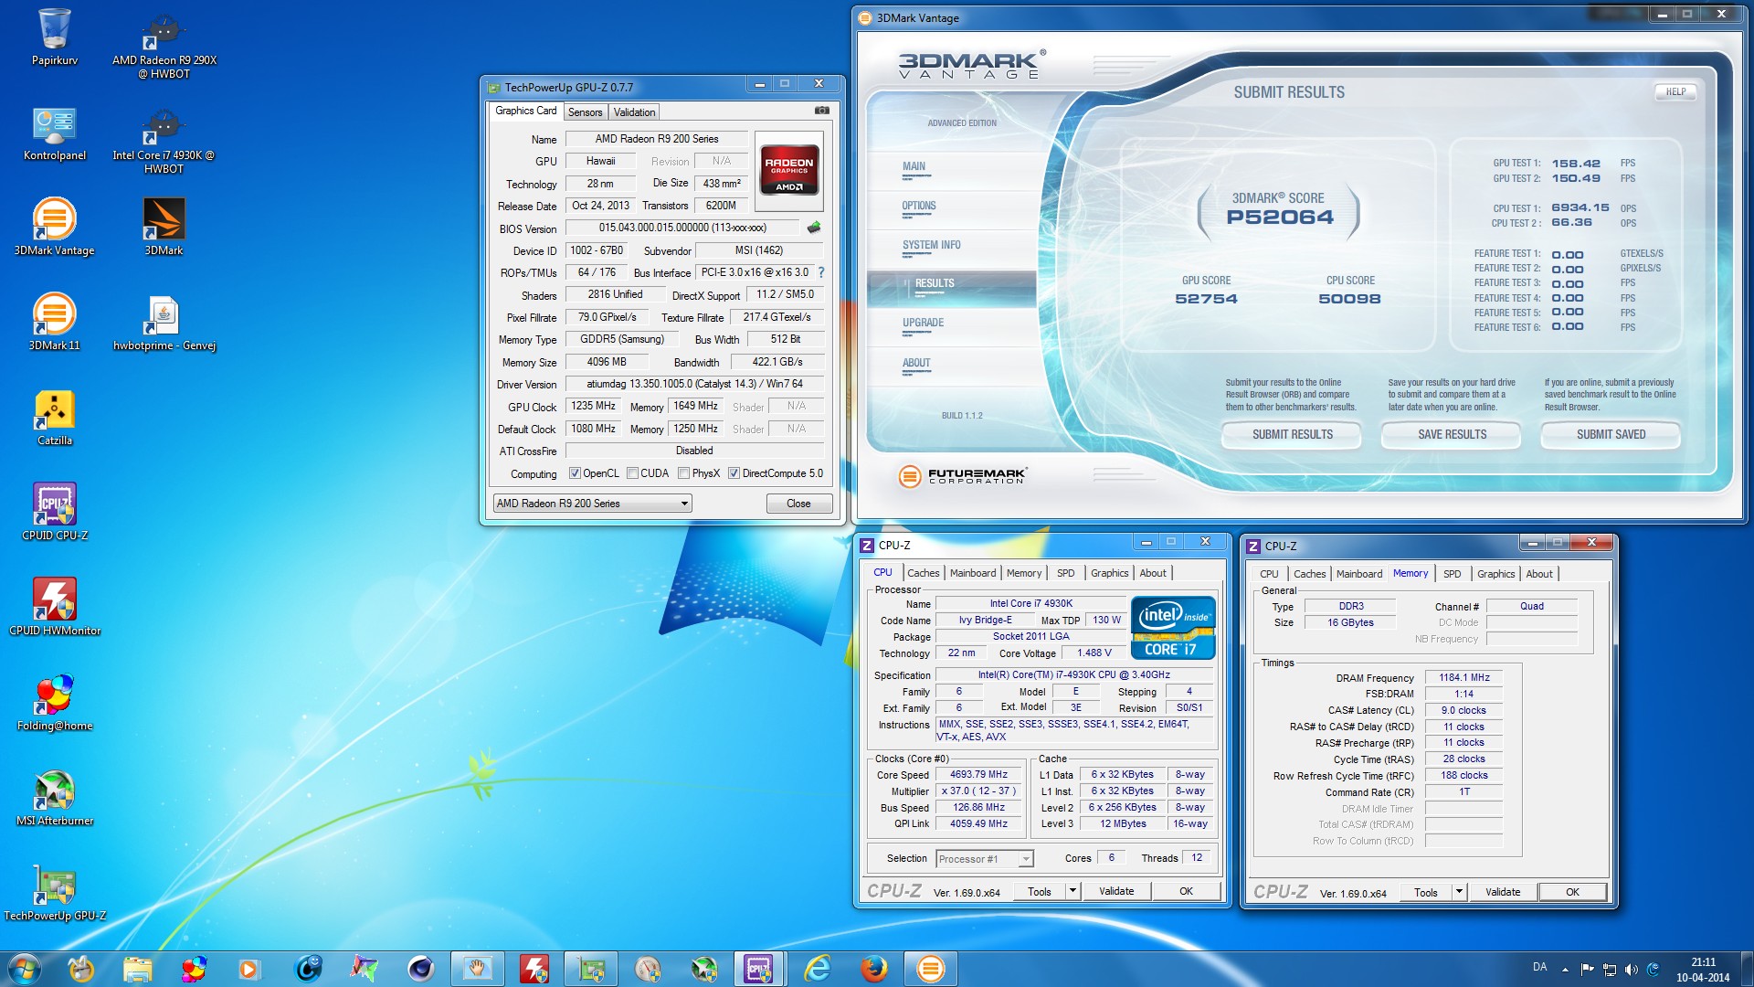Launch 3DMark desktop shortcut
The height and width of the screenshot is (987, 1754).
[164, 228]
